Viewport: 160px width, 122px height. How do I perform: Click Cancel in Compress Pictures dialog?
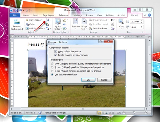[x=104, y=80]
